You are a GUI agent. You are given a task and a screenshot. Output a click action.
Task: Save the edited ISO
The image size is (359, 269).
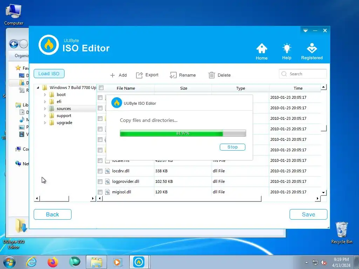[308, 214]
